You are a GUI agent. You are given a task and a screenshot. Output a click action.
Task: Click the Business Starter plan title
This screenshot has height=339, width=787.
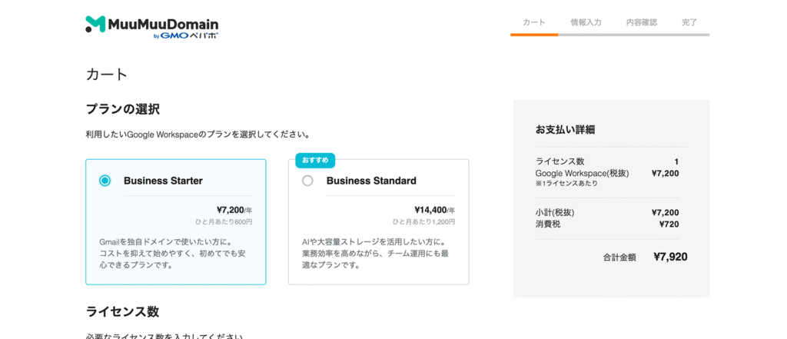[163, 181]
